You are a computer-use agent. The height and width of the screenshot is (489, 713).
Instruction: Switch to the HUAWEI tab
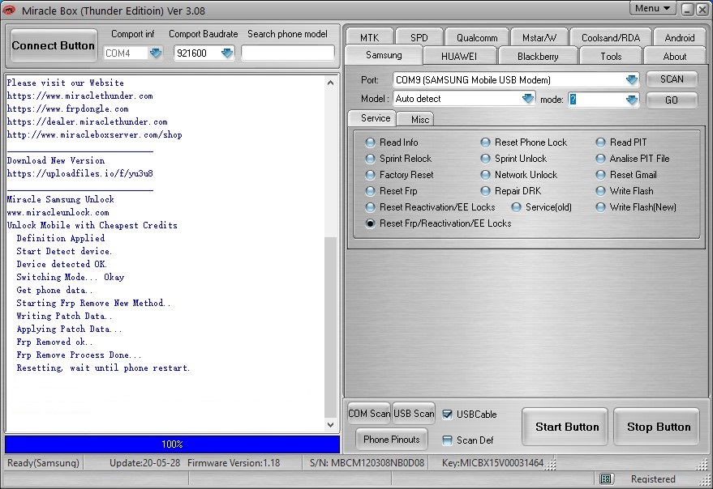(x=459, y=57)
